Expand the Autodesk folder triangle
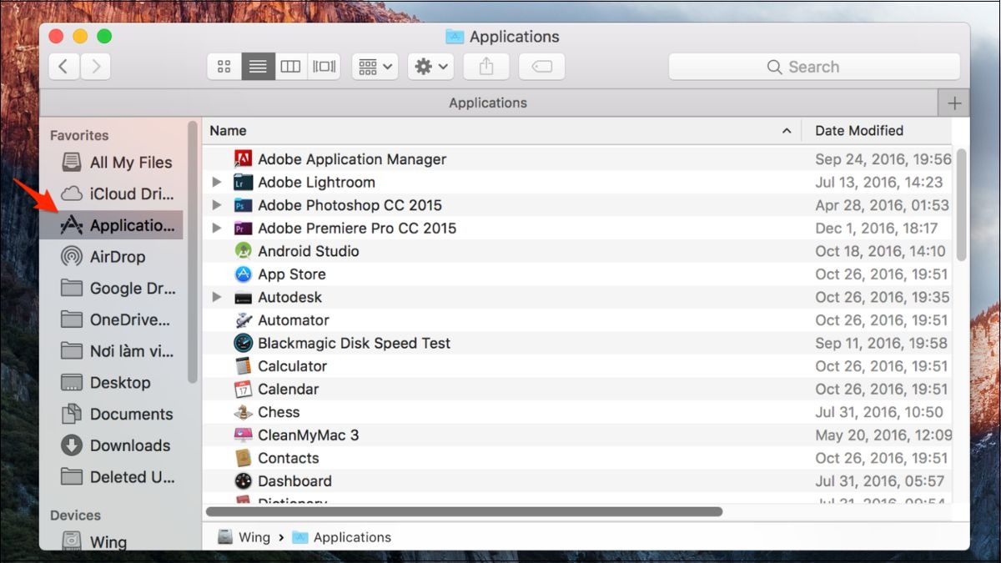1001x563 pixels. click(217, 297)
